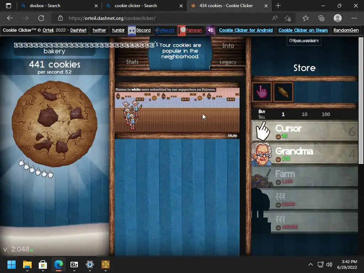The height and width of the screenshot is (273, 364).
Task: Add this page to favorites
Action: coord(288,18)
